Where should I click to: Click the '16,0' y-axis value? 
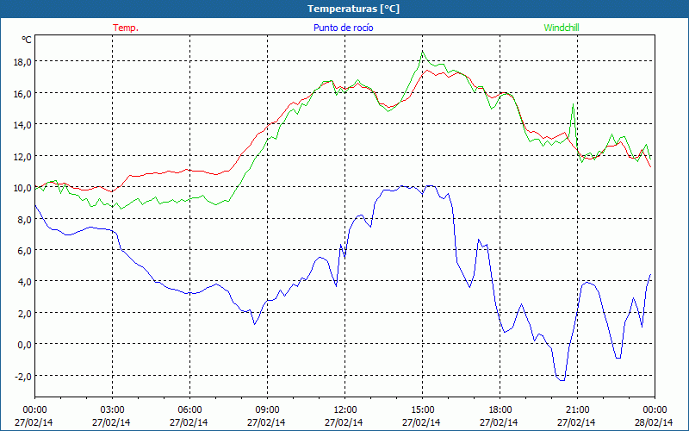22,94
